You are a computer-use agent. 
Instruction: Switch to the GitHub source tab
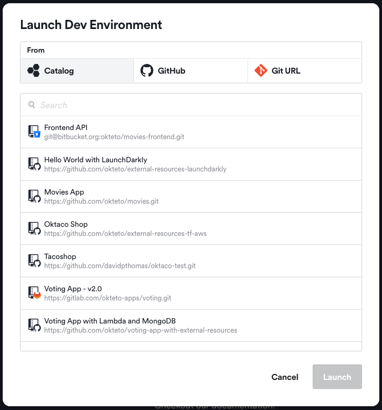pyautogui.click(x=190, y=70)
